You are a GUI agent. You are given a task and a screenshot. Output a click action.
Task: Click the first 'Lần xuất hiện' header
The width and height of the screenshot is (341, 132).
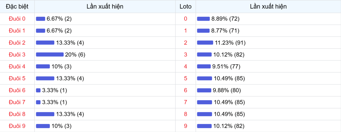click(105, 7)
